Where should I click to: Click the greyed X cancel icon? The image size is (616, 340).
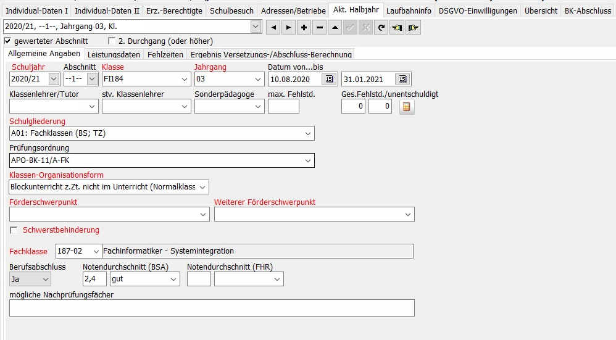365,28
